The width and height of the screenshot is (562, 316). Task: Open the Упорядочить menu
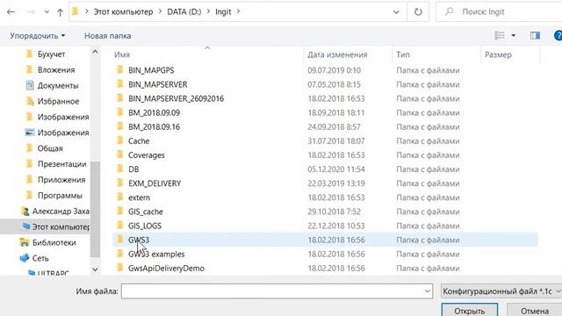[x=37, y=36]
